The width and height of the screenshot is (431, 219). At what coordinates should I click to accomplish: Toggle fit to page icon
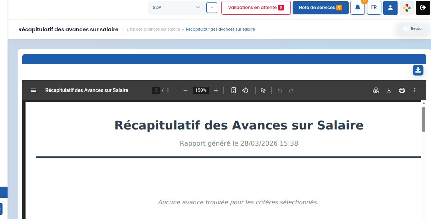pyautogui.click(x=234, y=90)
